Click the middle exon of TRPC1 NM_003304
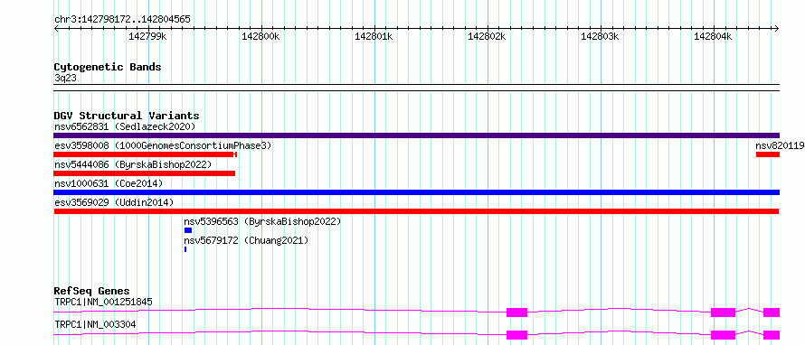This screenshot has width=805, height=345. [x=723, y=335]
